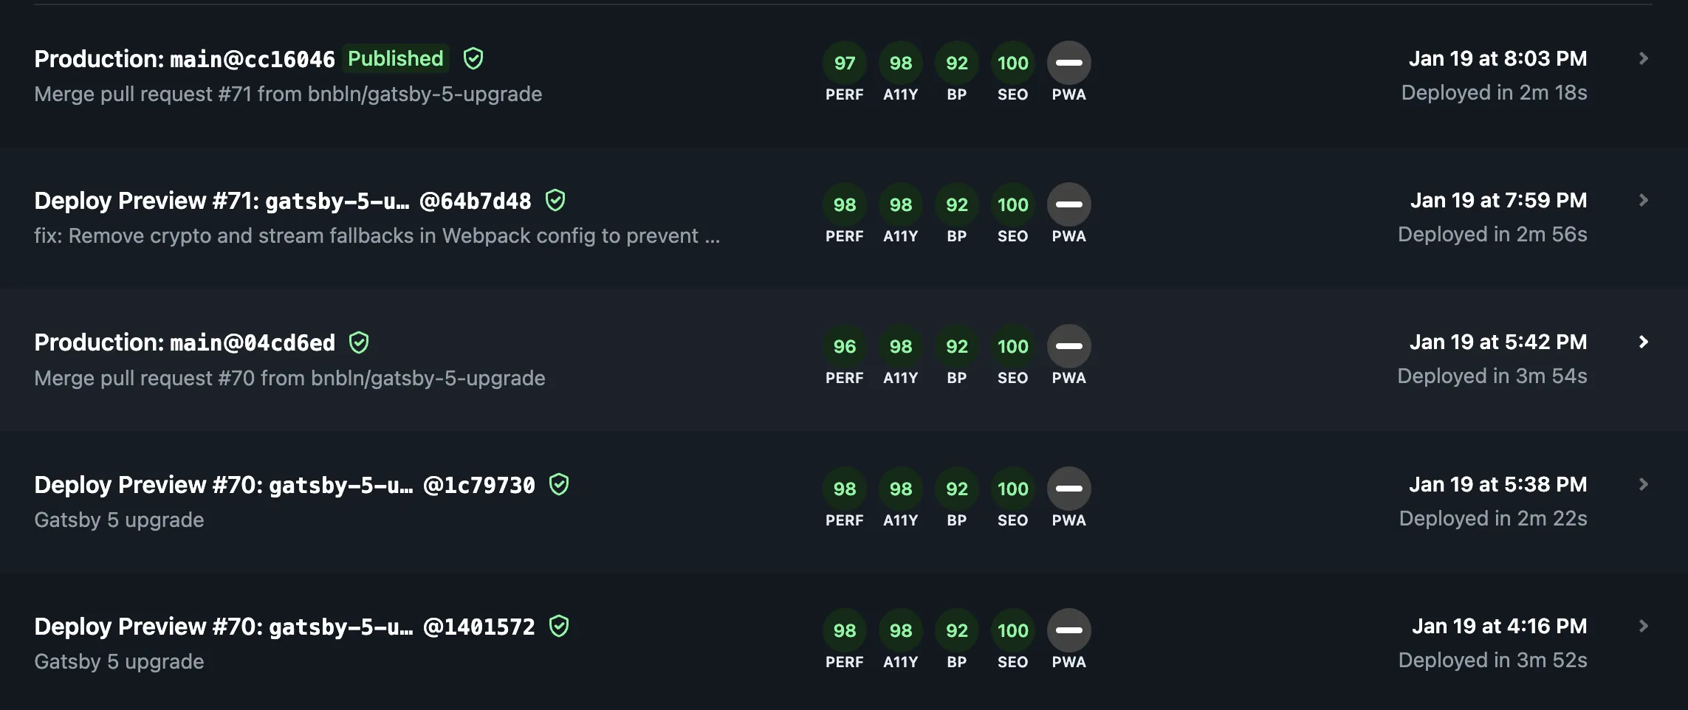Open chevron for Jan 19 5:38 PM deploy
Viewport: 1688px width, 710px height.
point(1644,484)
